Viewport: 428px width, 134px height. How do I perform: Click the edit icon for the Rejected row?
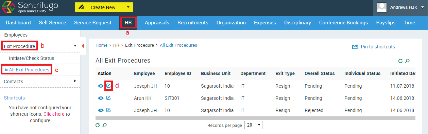point(108,110)
